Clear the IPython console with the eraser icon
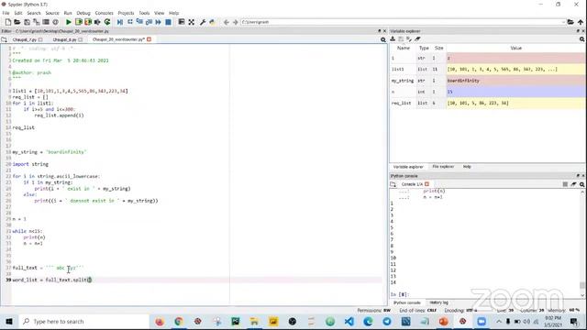The image size is (587, 330). (x=573, y=184)
